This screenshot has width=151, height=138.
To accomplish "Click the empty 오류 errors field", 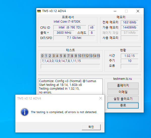I will click(130, 66).
